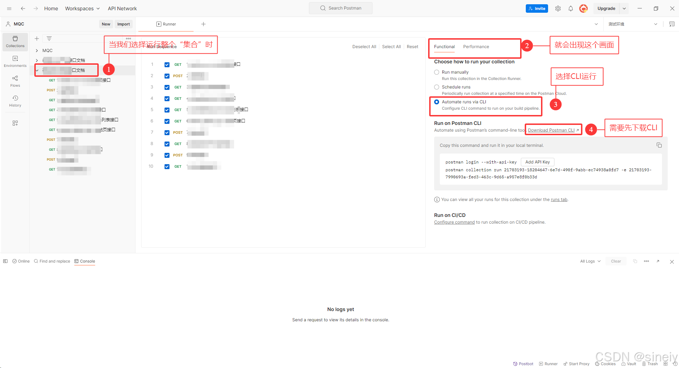Collapse the selected expanded collection

(37, 70)
